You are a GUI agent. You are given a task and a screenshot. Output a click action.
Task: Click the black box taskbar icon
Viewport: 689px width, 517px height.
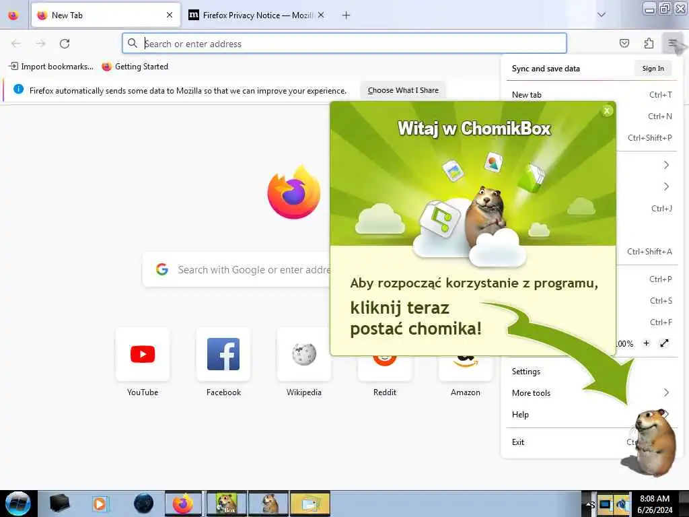click(x=60, y=504)
